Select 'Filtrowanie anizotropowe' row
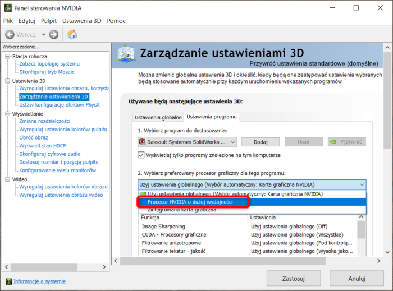 click(x=247, y=243)
